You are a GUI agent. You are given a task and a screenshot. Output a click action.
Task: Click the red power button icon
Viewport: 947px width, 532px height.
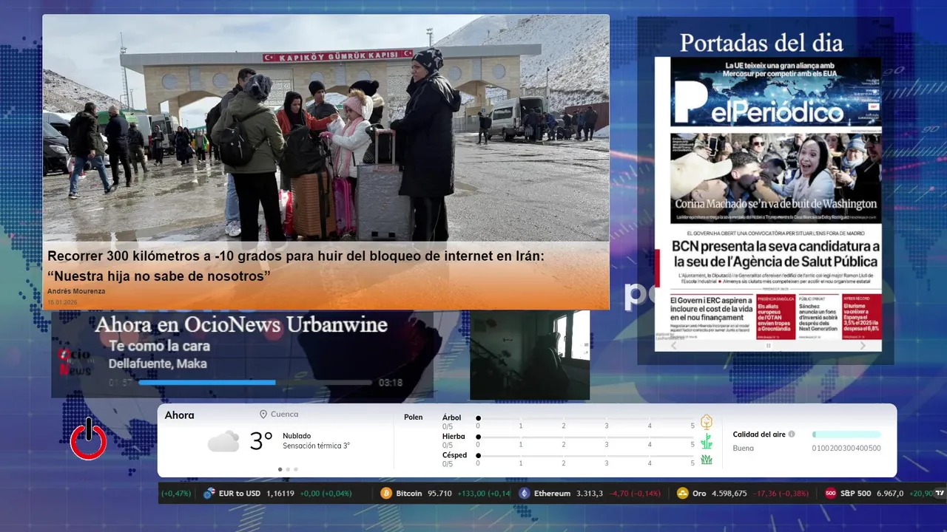[x=88, y=439]
